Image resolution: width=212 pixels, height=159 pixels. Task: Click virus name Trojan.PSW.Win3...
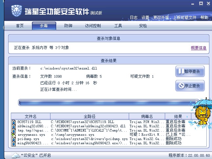pyautogui.click(x=147, y=122)
